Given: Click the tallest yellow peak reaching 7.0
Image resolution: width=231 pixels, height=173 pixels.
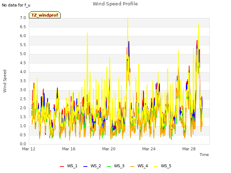Looking at the screenshot, I should click(128, 19).
